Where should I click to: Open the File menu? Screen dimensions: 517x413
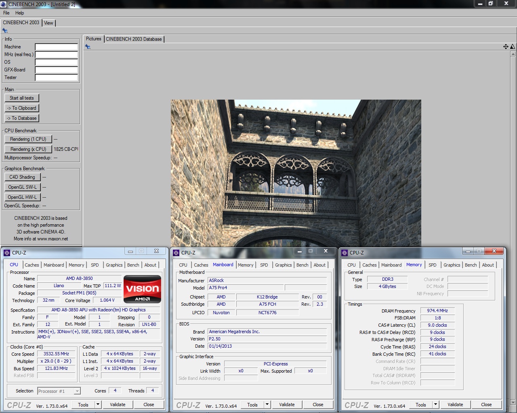(x=6, y=13)
